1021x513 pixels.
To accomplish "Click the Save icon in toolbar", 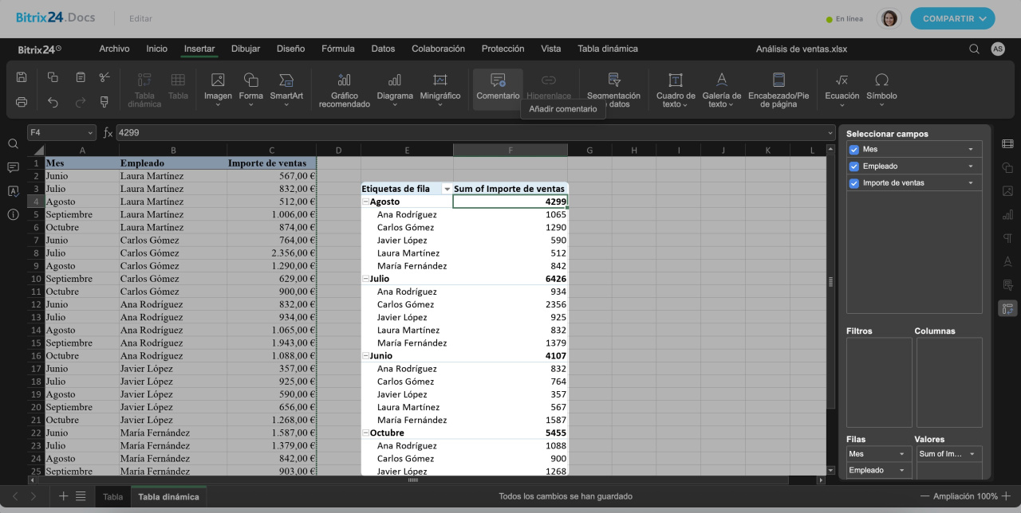I will (22, 77).
